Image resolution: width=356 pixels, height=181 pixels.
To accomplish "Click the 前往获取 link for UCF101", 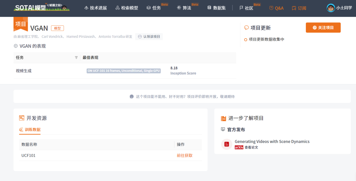I will click(185, 155).
